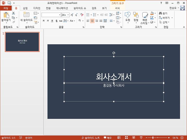
Task: Start slideshow from the status bar icon
Action: coord(141,138)
